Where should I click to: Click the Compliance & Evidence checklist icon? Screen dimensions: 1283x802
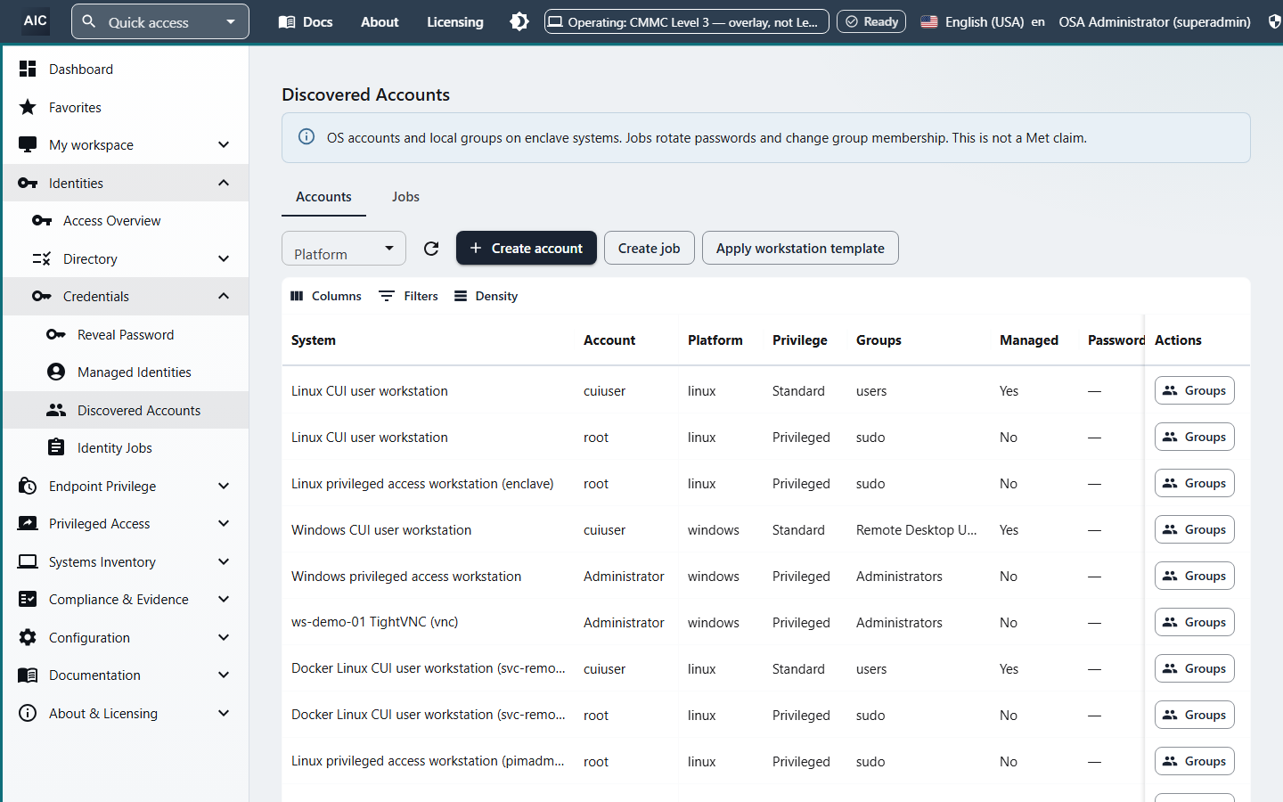[x=28, y=599]
